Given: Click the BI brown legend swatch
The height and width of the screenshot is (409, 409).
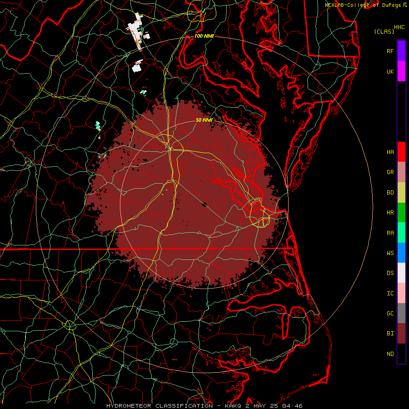Looking at the screenshot, I should [401, 334].
